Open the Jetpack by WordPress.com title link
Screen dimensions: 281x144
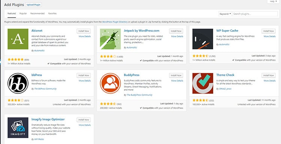(x=142, y=31)
